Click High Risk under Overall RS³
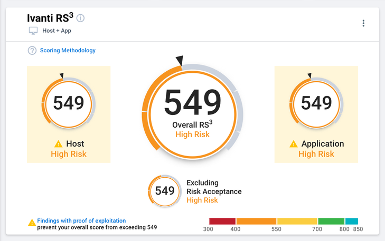The height and width of the screenshot is (241, 385). (x=192, y=134)
